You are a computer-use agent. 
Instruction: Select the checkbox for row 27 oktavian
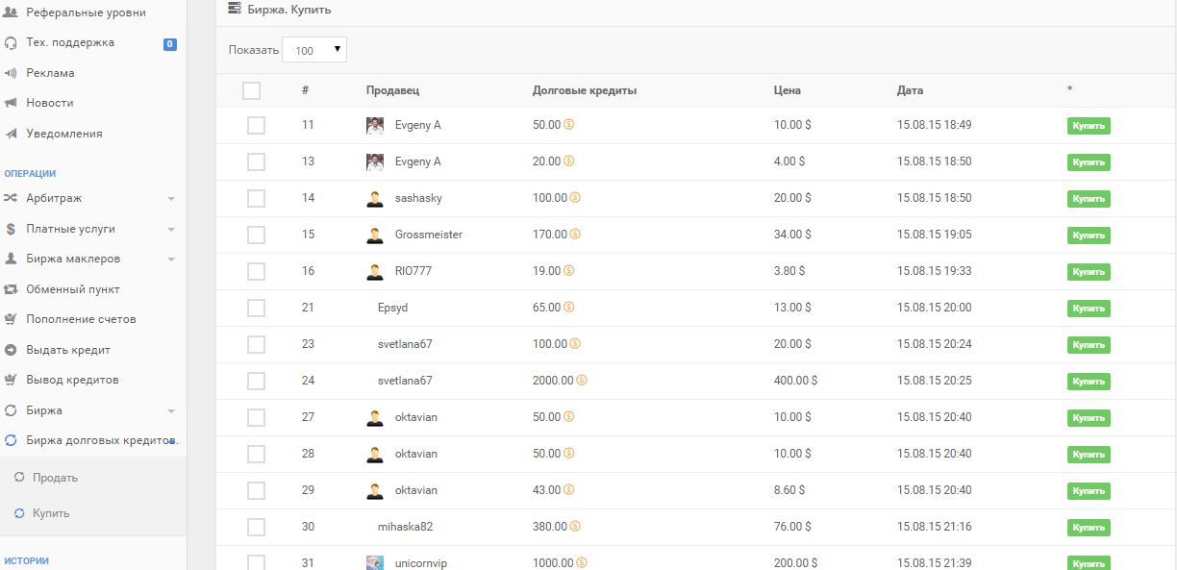click(x=256, y=417)
